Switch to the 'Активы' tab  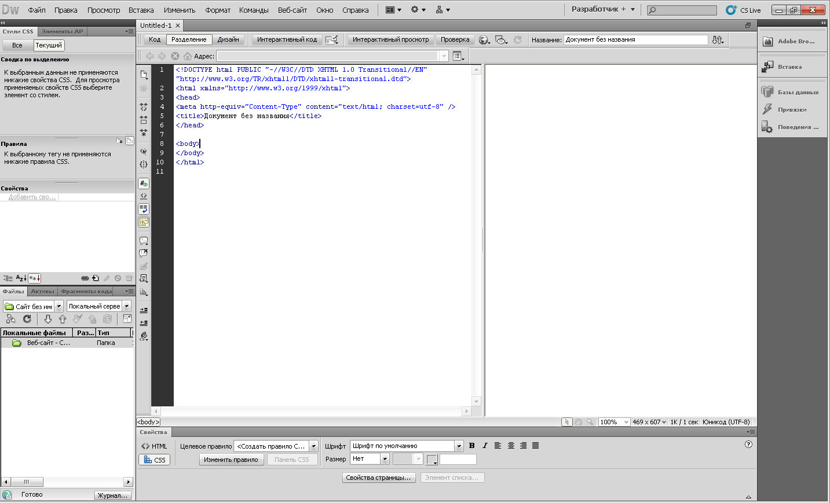click(42, 291)
